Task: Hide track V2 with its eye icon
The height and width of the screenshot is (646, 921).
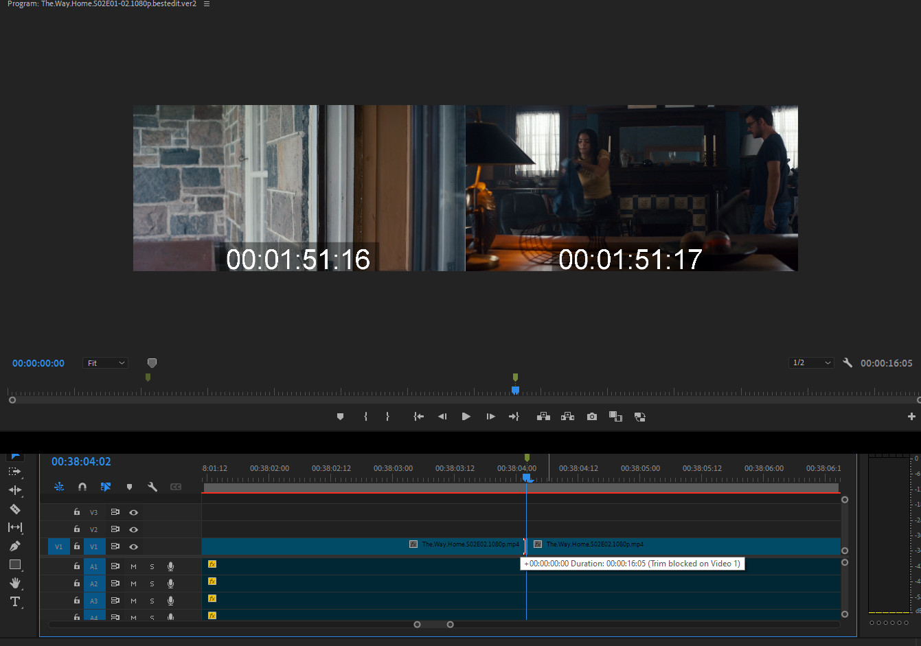Action: [x=134, y=529]
